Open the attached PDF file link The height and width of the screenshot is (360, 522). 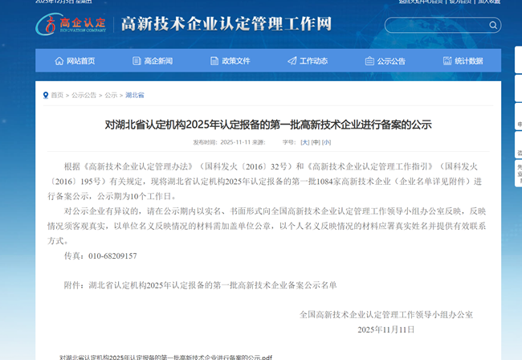(x=165, y=356)
